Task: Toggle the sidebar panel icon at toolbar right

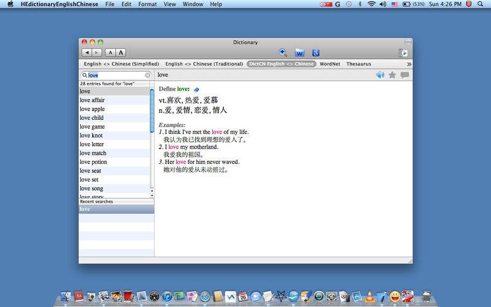Action: tap(403, 53)
